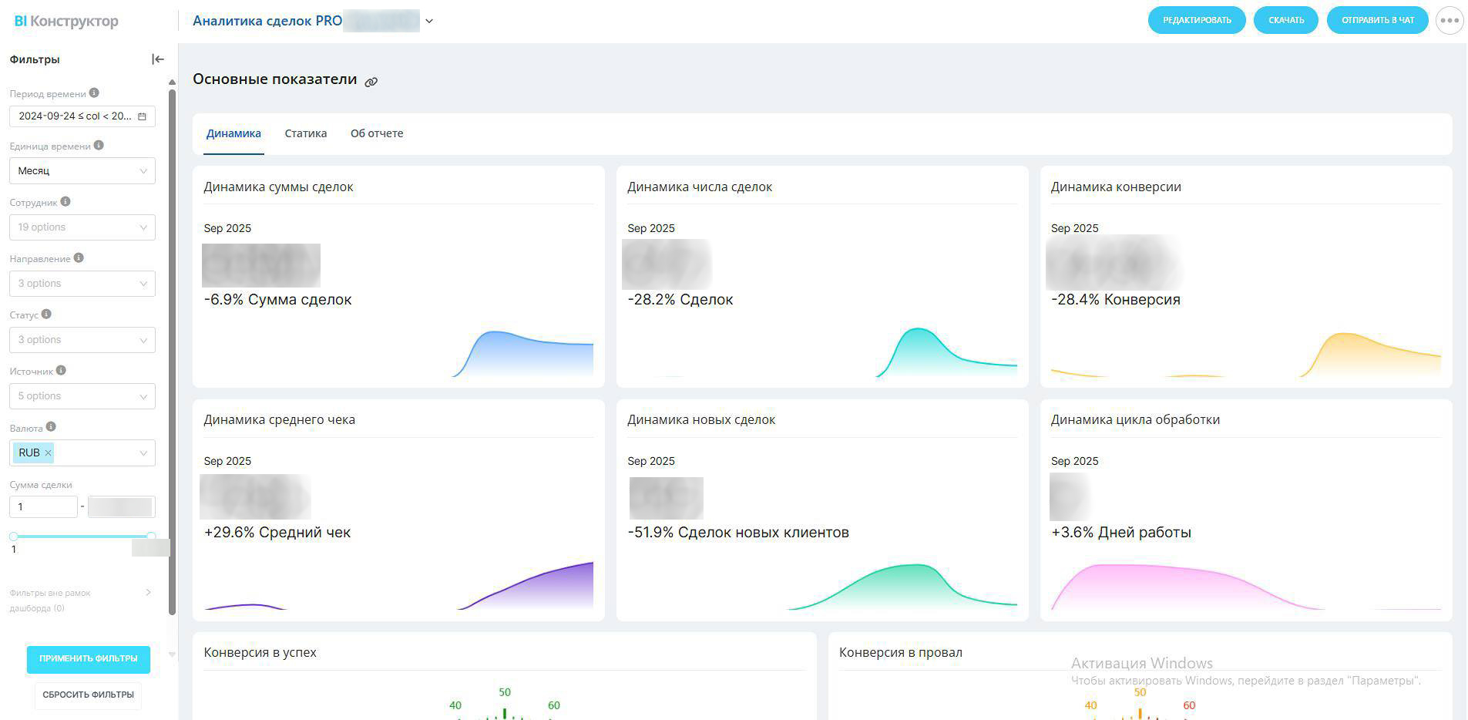Open dashboard selector arrow near Аналитика сделок PRO

pos(429,22)
